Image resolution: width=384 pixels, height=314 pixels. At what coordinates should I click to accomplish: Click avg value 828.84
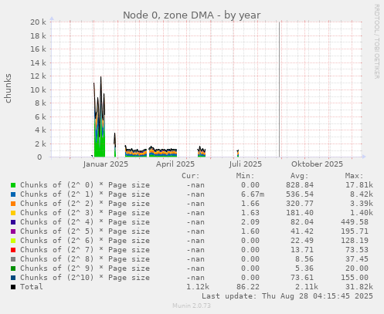[x=300, y=185]
